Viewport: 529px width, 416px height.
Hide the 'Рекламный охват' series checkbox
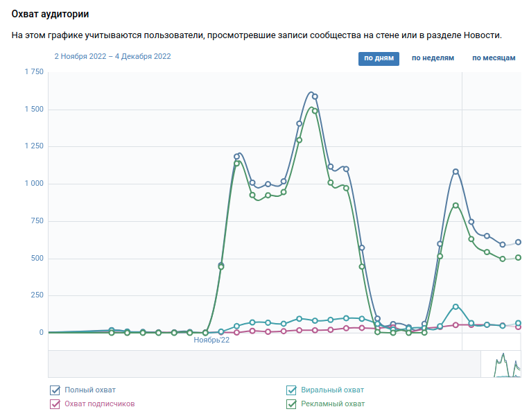(x=292, y=404)
